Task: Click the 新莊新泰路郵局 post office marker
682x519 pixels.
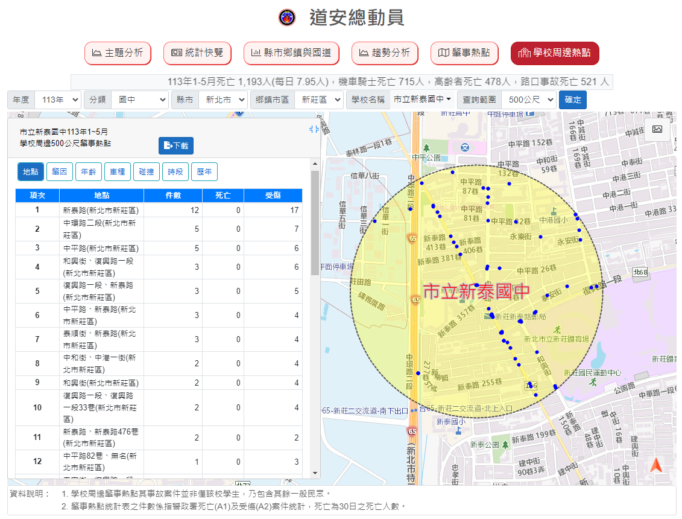Action: [x=488, y=316]
